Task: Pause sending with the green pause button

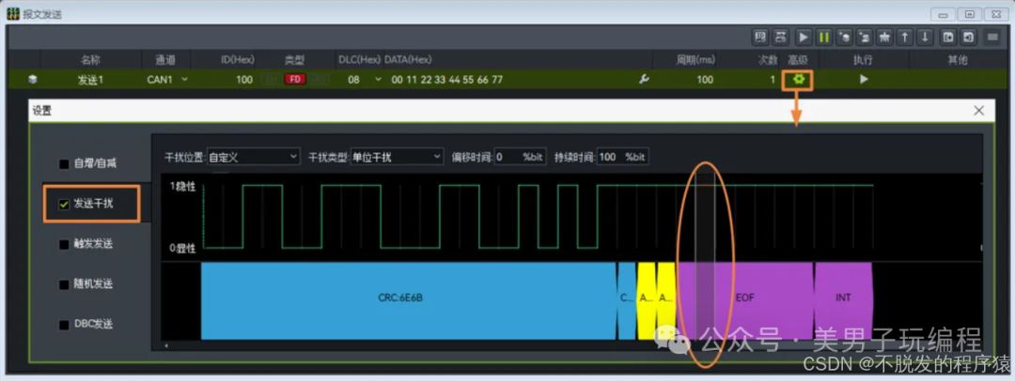Action: tap(823, 38)
